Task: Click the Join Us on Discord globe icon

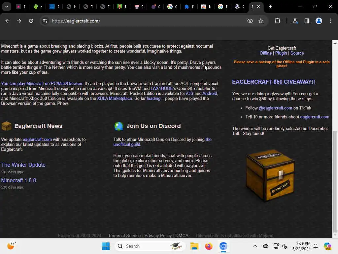Action: (x=119, y=126)
